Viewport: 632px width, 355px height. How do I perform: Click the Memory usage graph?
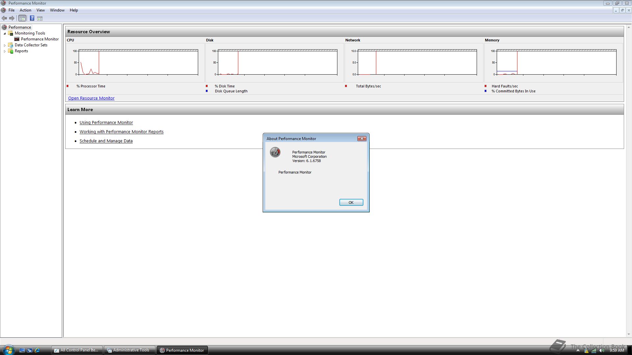(553, 62)
